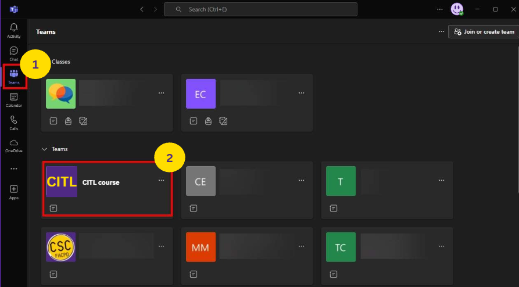
Task: Open the Activity feed in the sidebar
Action: pyautogui.click(x=13, y=31)
